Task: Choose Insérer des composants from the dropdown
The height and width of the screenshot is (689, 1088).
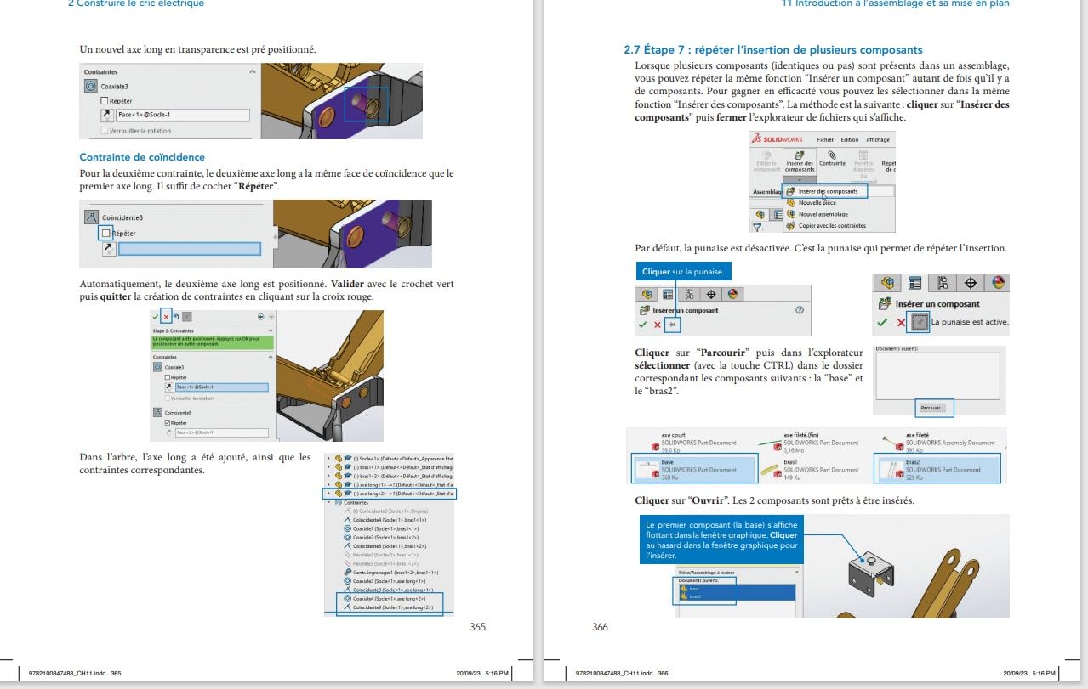Action: [x=828, y=191]
